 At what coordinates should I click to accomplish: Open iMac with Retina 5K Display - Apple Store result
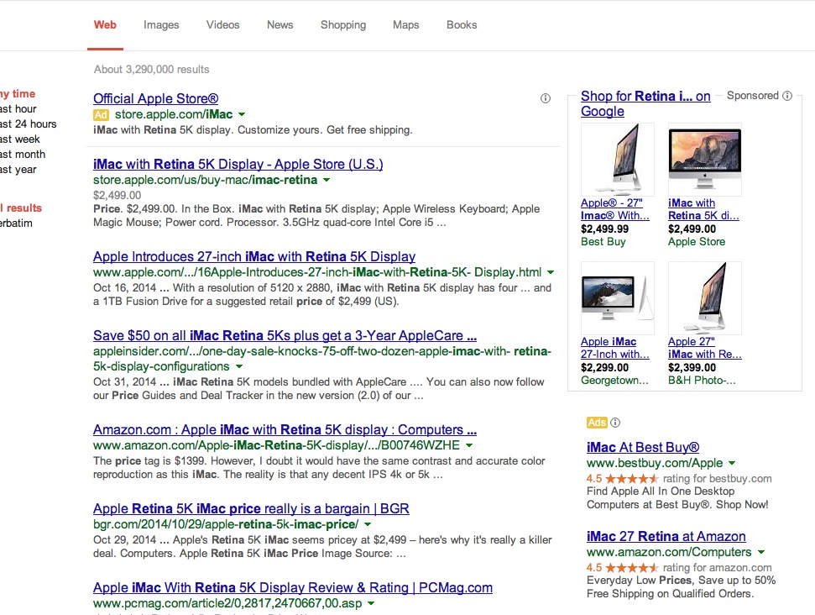(x=238, y=164)
